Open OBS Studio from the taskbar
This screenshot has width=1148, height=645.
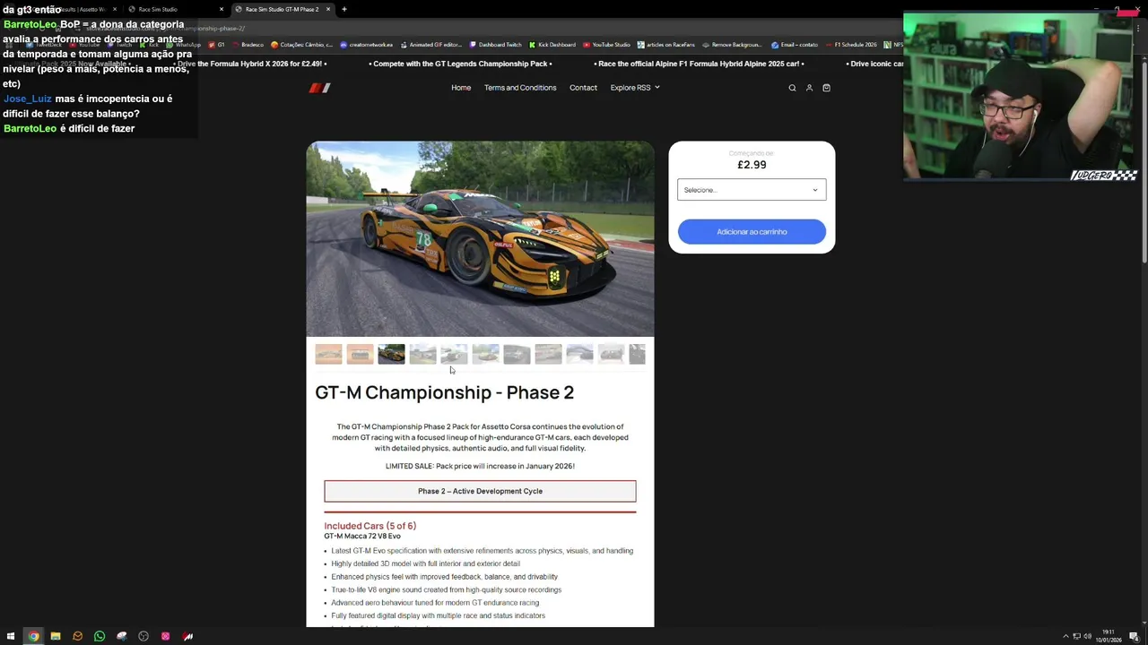pyautogui.click(x=143, y=636)
